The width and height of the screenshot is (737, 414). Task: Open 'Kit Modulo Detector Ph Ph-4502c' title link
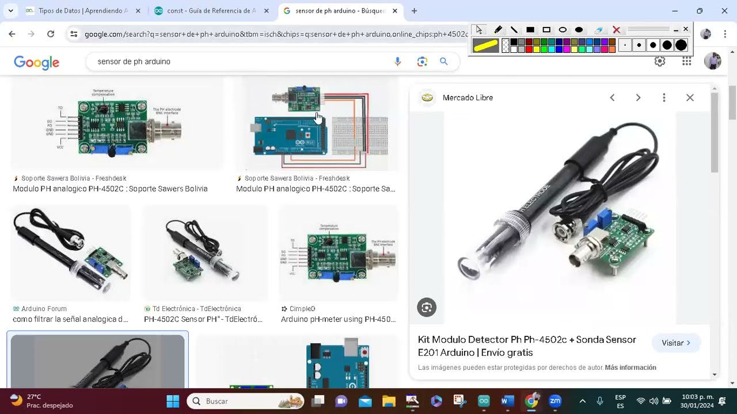click(x=527, y=346)
